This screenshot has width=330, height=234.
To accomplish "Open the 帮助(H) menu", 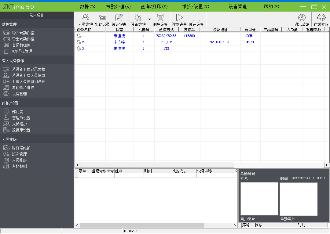I will point(271,6).
